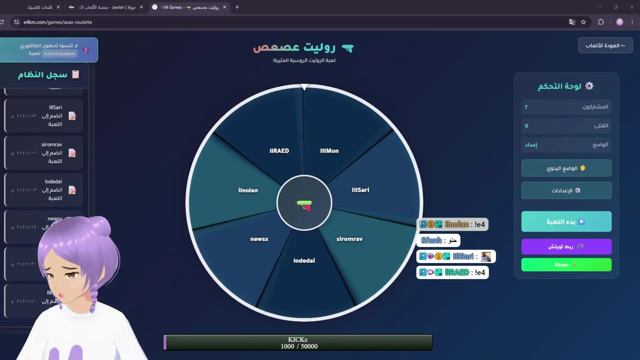Click the wheel pointer marker at the top

tap(304, 87)
